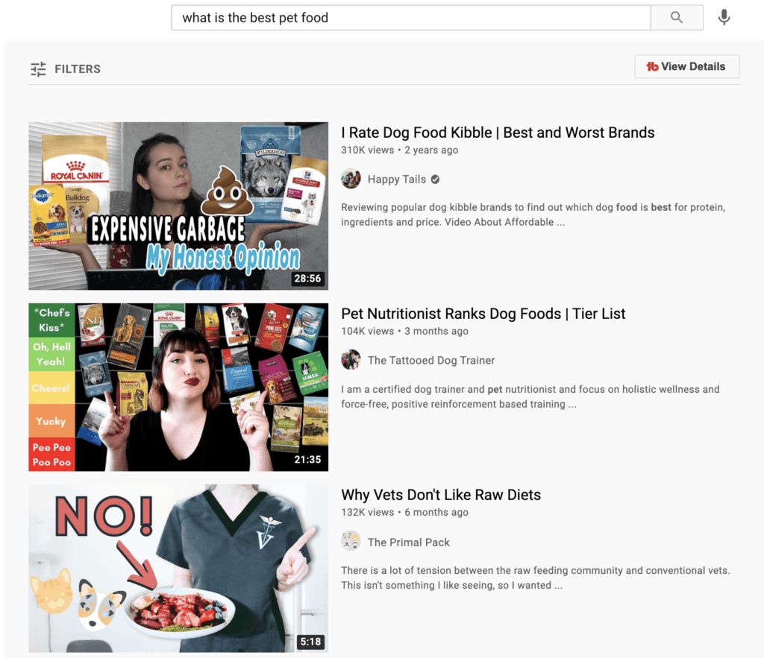Click the EXPENSIVE GARBAGE video thumbnail
Viewport: 764px width, 658px height.
178,206
